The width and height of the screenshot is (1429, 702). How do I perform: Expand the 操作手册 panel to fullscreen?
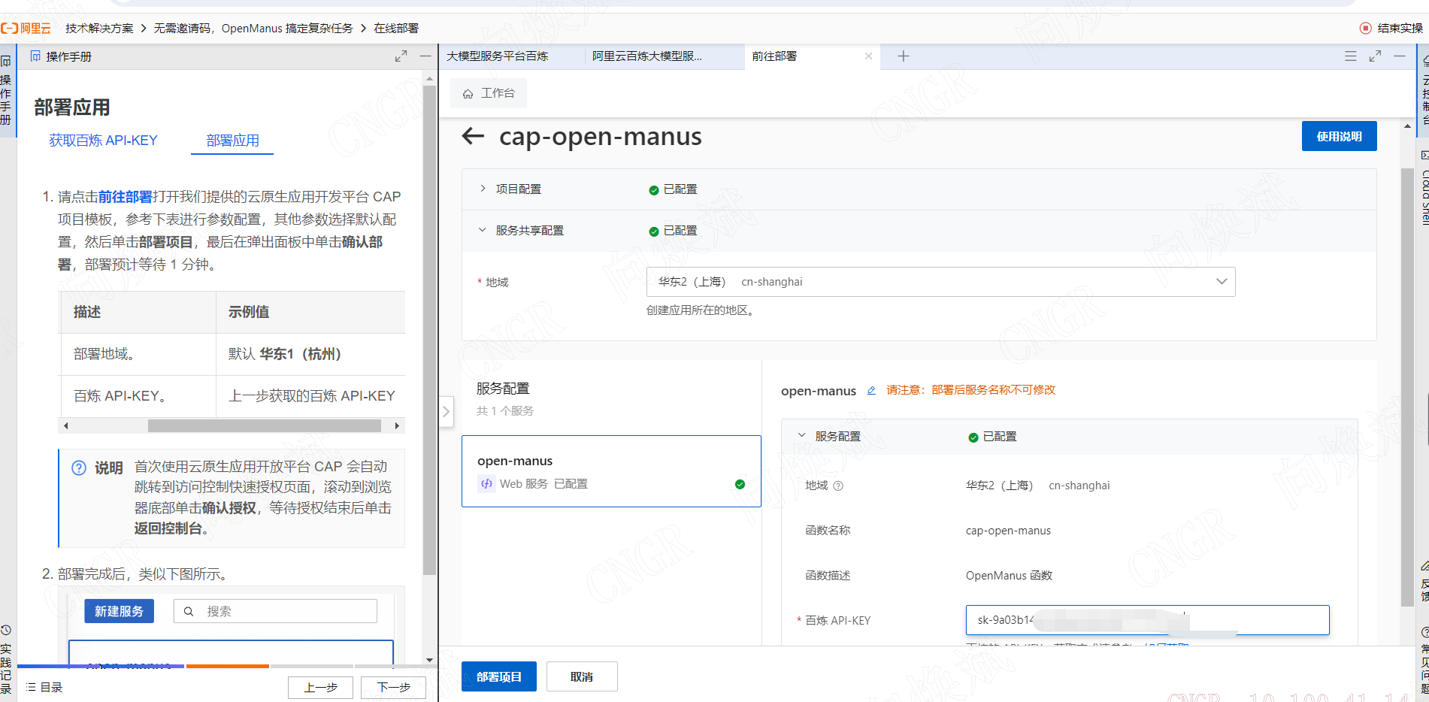point(401,56)
